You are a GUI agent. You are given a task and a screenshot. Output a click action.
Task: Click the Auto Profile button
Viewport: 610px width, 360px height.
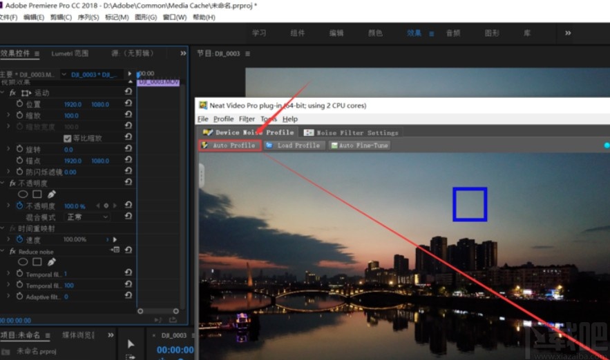[x=229, y=146]
